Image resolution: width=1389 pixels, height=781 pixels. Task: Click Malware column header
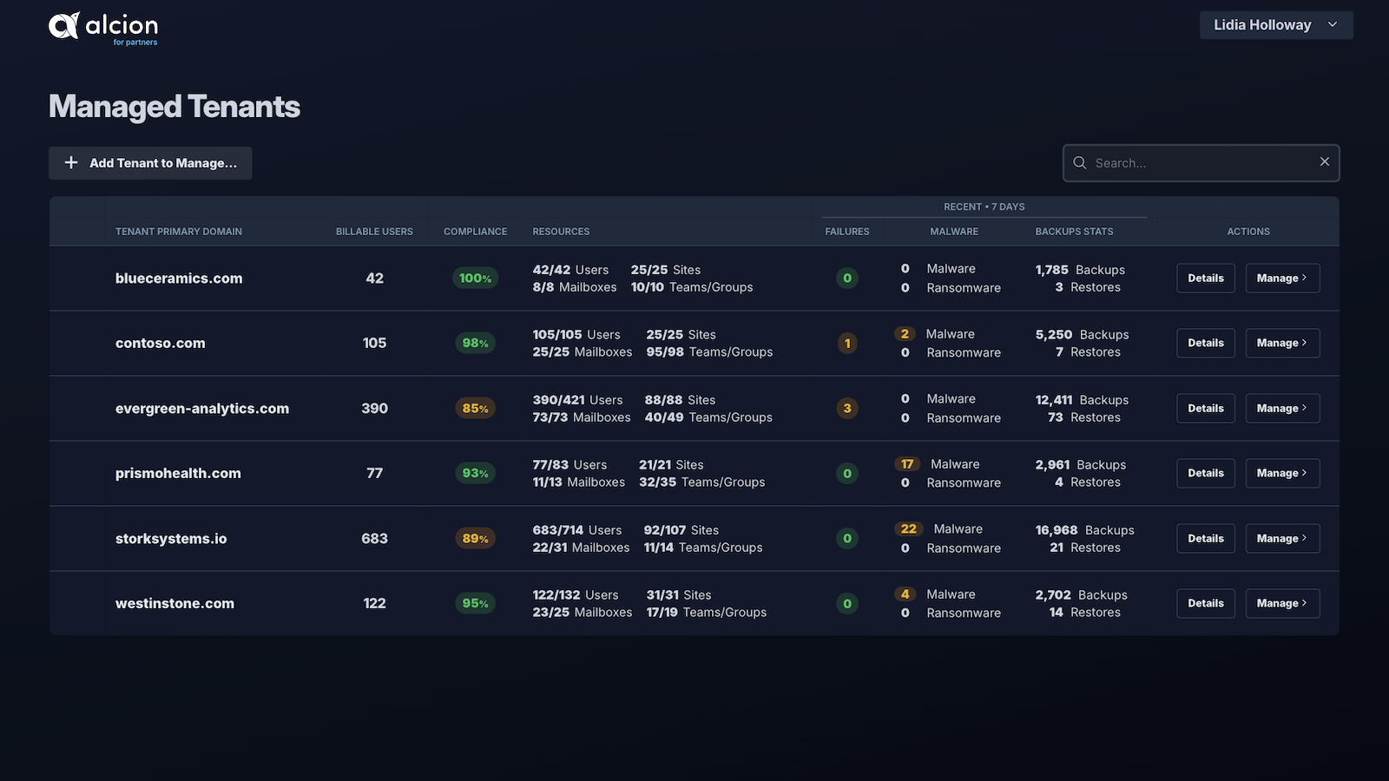point(954,232)
